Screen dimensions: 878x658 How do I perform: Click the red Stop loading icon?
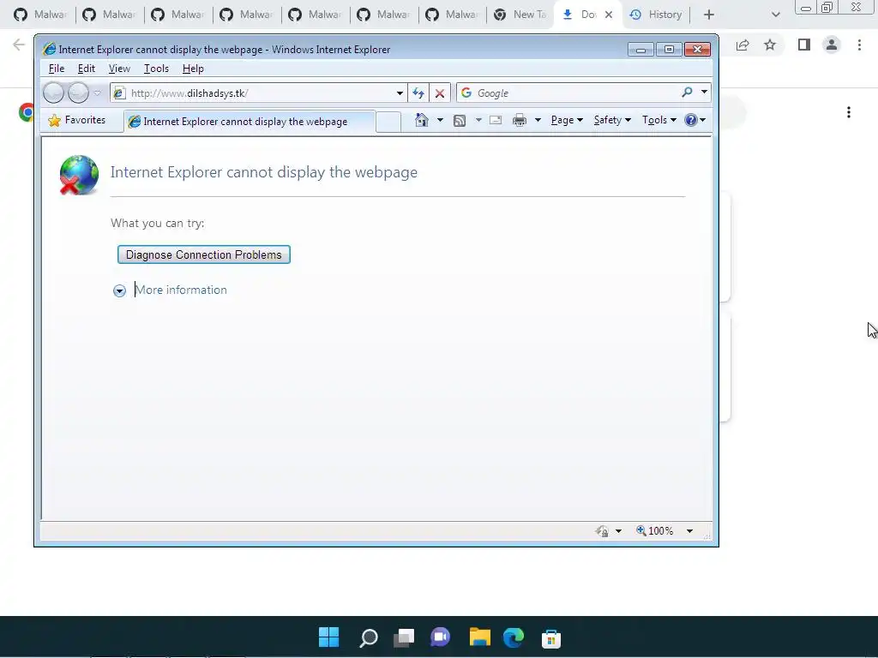440,93
